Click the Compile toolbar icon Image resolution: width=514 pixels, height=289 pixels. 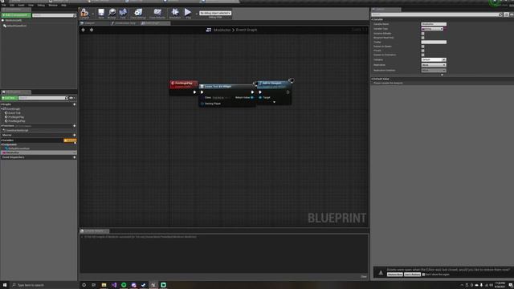tap(84, 13)
